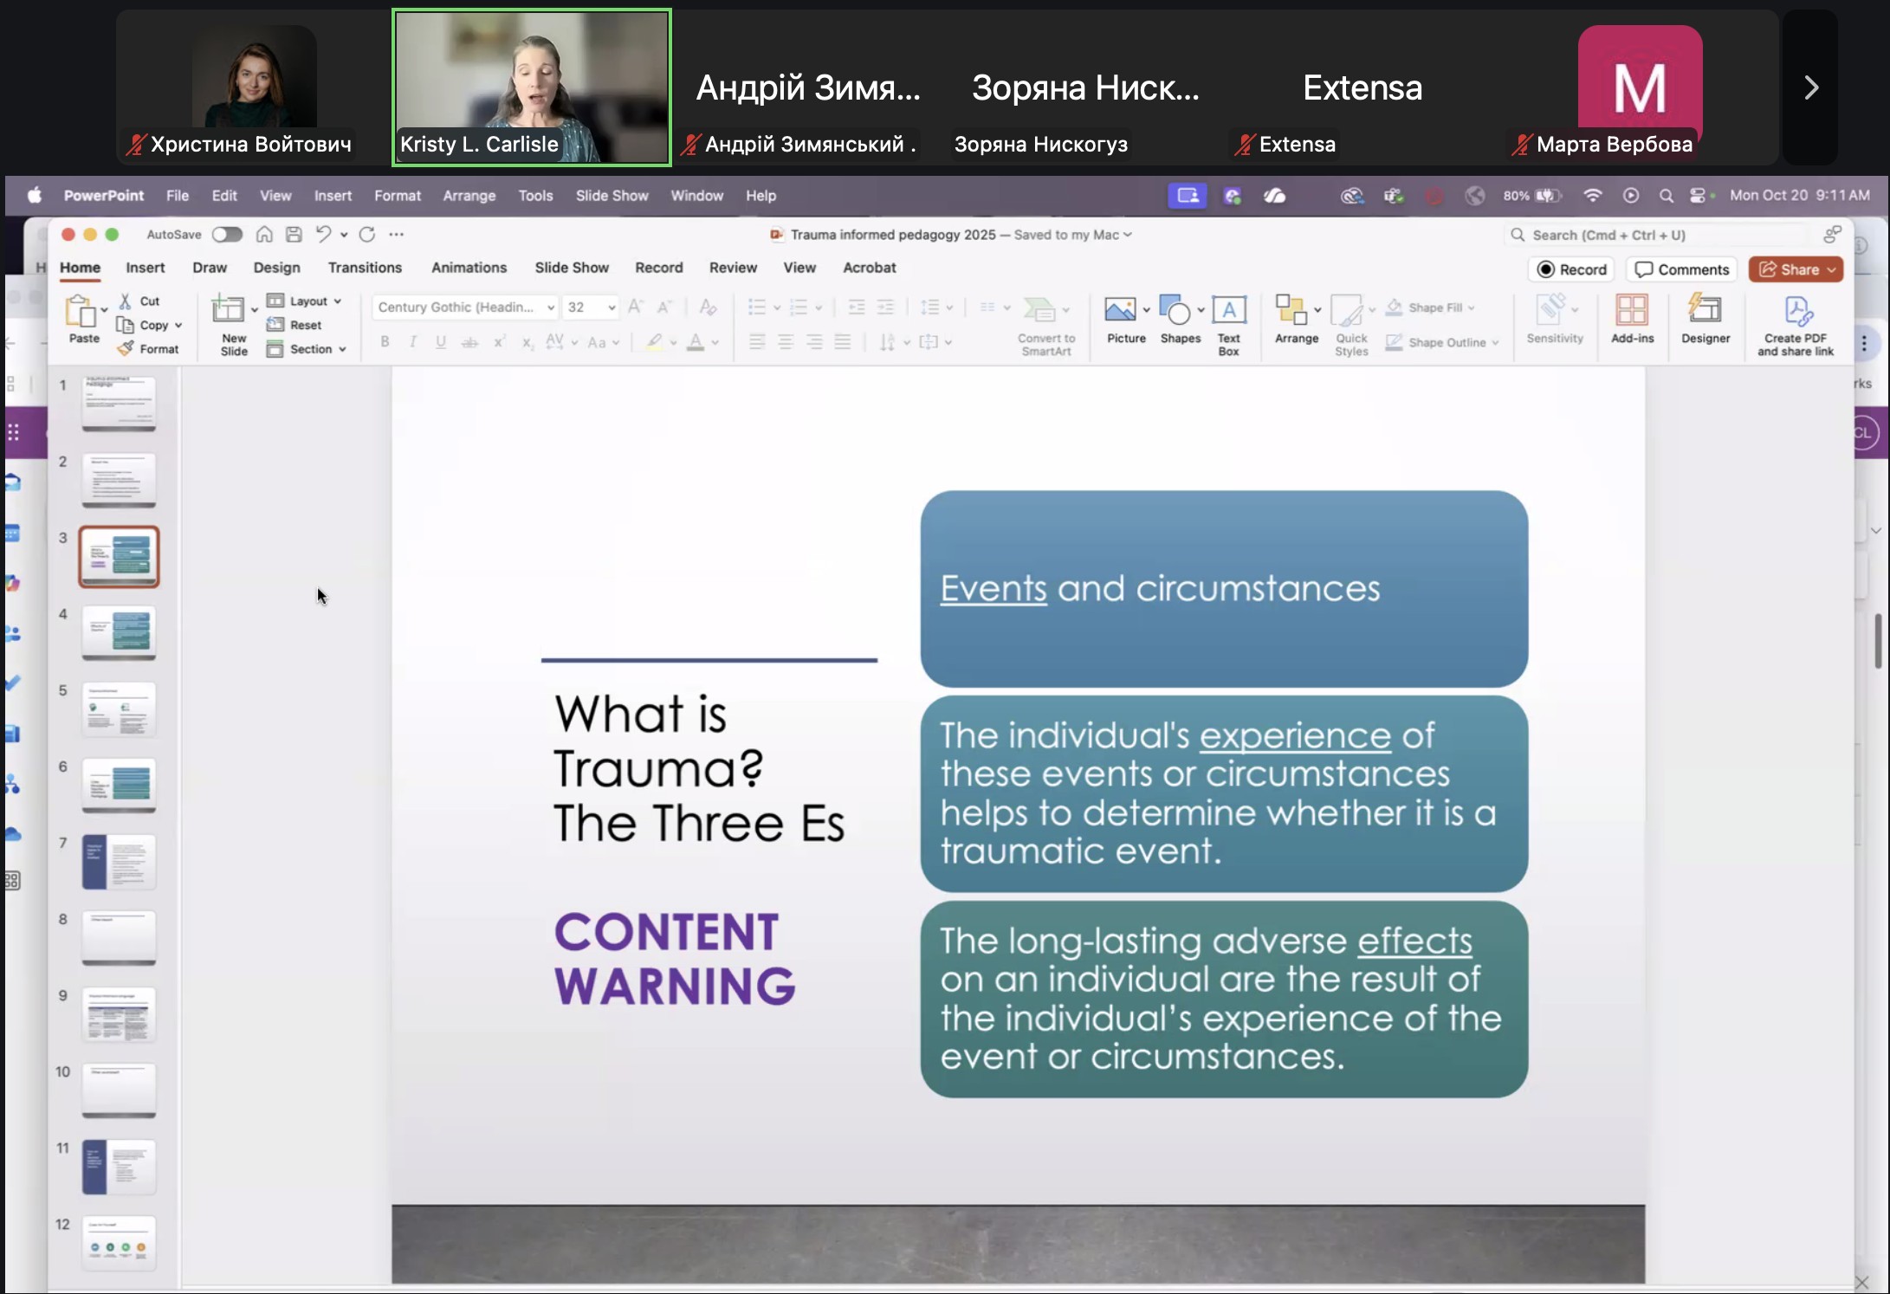The image size is (1890, 1294).
Task: Switch to the Transitions tab
Action: pos(364,268)
